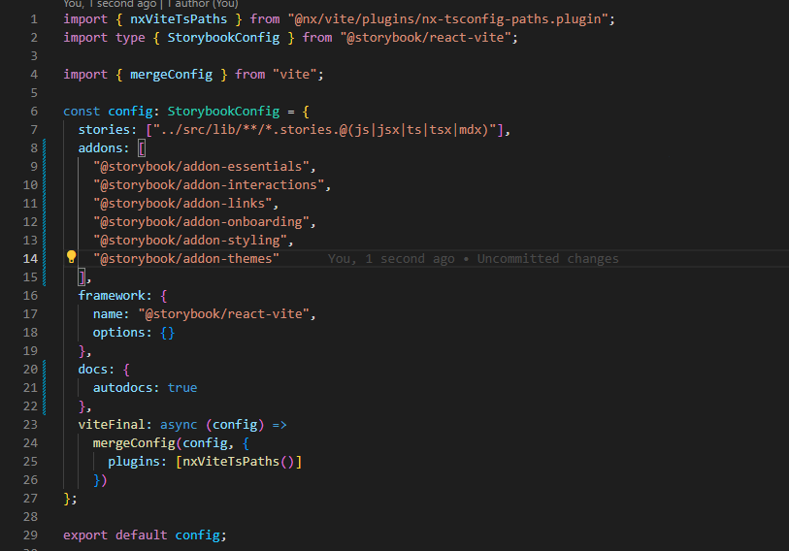Click the 'const' keyword on line 6
Viewport: 789px width, 551px height.
click(x=82, y=112)
